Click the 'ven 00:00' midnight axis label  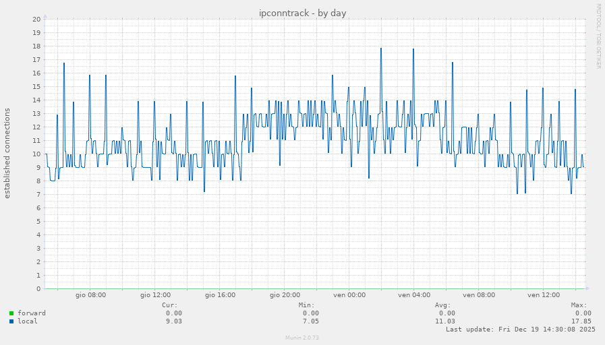[x=349, y=295]
